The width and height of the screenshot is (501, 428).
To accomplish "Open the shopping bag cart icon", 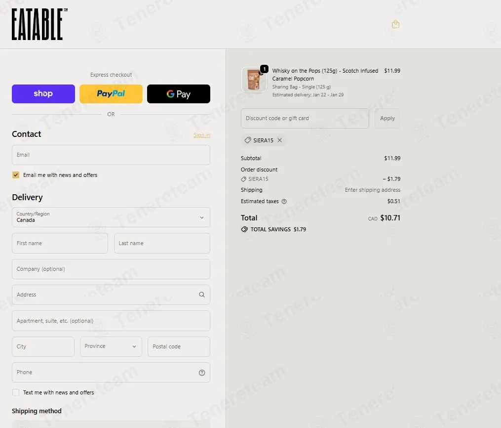I will tap(395, 24).
